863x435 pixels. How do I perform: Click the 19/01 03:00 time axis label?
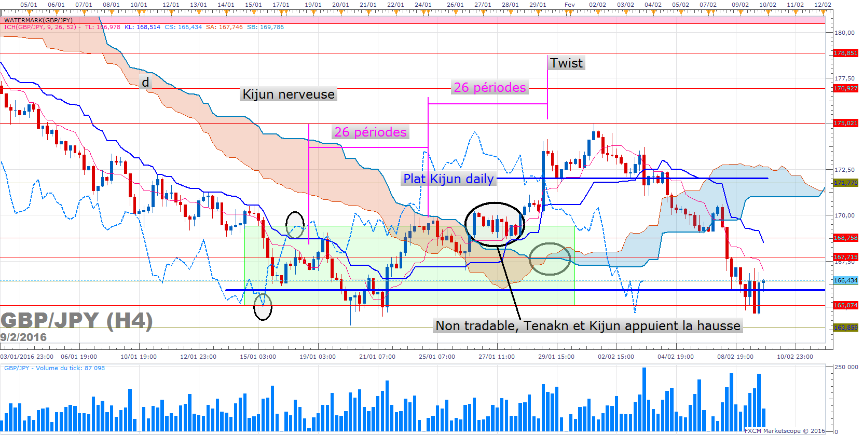[318, 357]
